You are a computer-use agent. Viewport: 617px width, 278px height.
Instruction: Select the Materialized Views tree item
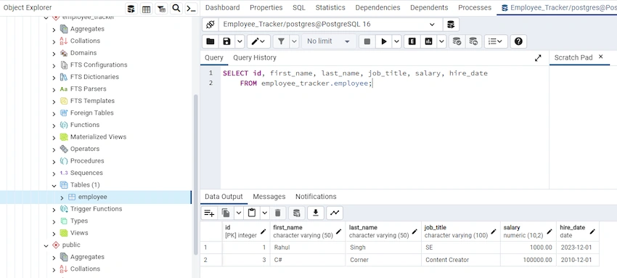click(99, 137)
